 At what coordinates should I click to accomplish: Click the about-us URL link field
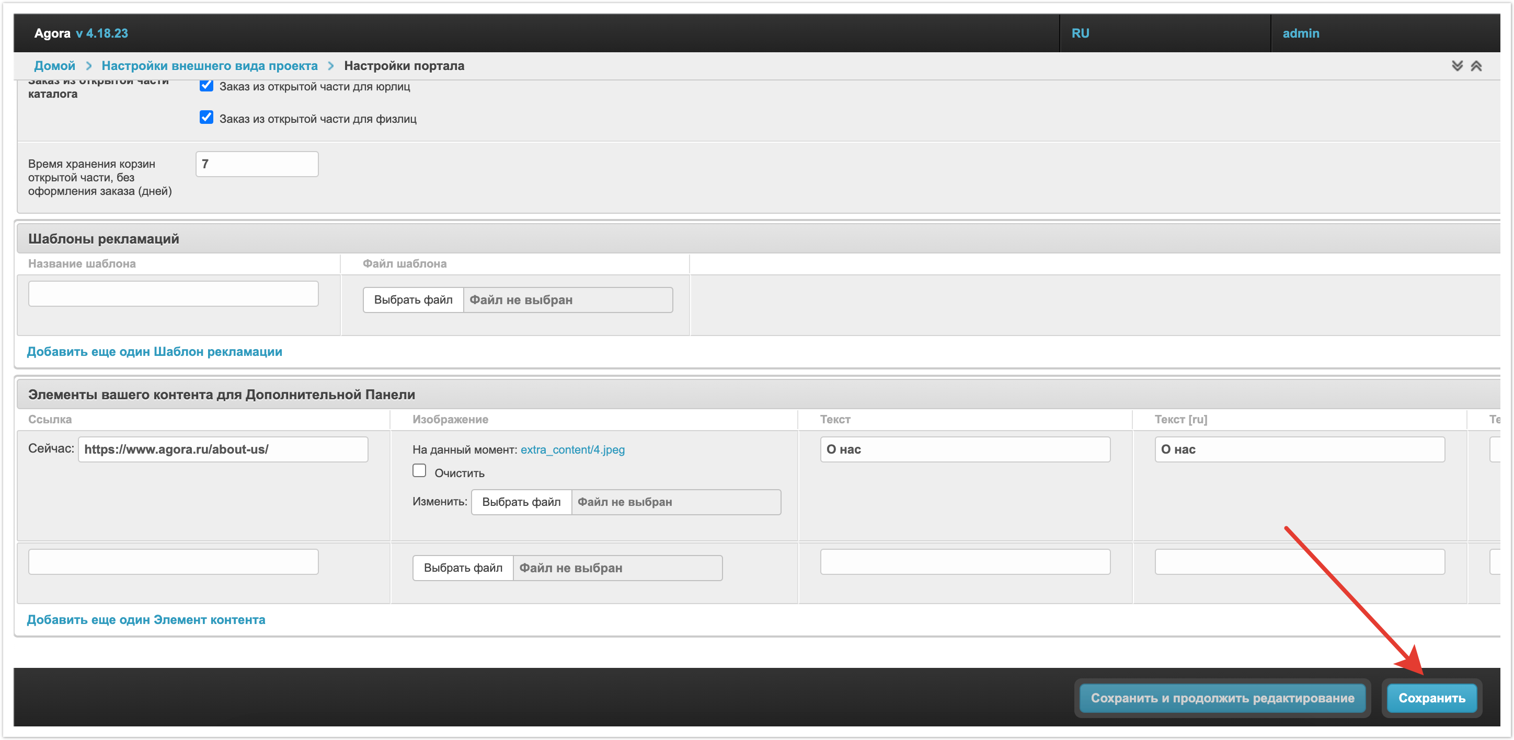(223, 450)
